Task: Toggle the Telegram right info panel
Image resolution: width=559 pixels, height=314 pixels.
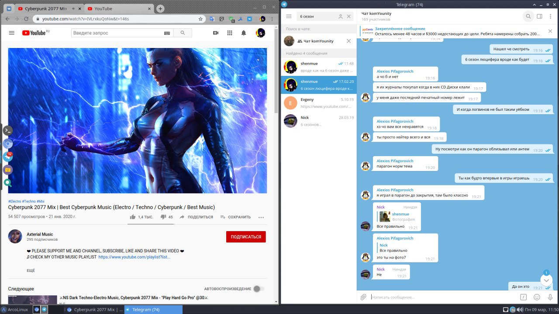Action: pyautogui.click(x=539, y=16)
